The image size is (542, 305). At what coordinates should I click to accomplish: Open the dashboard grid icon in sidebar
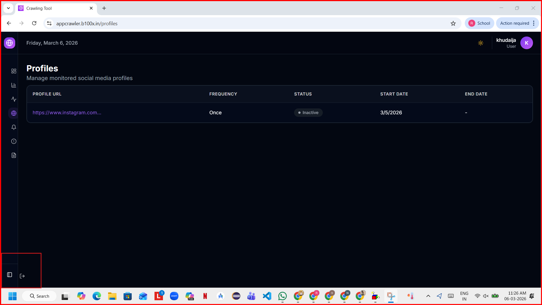pos(14,71)
